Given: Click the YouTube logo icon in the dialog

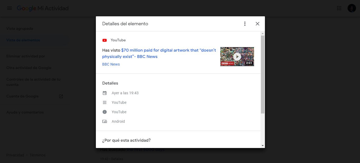Looking at the screenshot, I should point(105,40).
